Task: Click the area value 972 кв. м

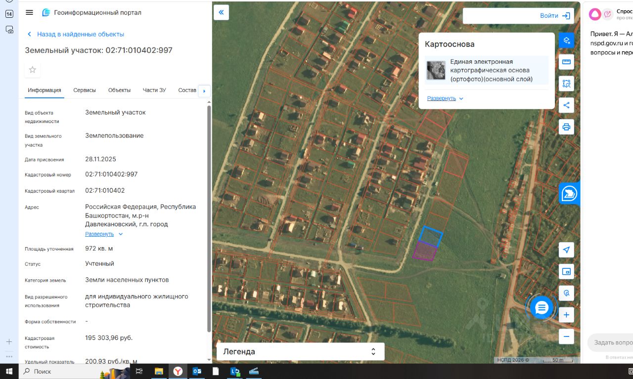Action: coord(99,249)
